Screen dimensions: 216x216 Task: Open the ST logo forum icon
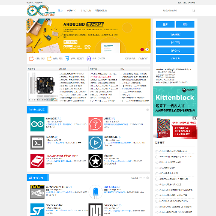coord(37,210)
